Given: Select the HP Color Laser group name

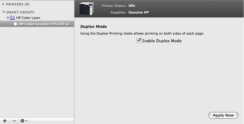Looking at the screenshot, I should pyautogui.click(x=28, y=18).
